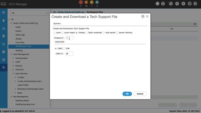Click the CIMC ID input field

click(x=69, y=54)
